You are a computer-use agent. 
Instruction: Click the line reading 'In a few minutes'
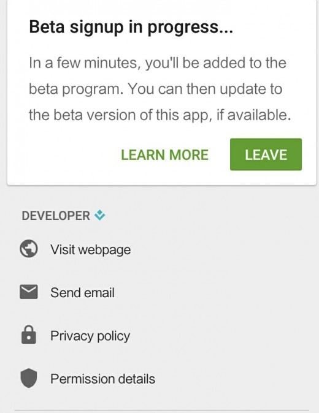(x=158, y=63)
